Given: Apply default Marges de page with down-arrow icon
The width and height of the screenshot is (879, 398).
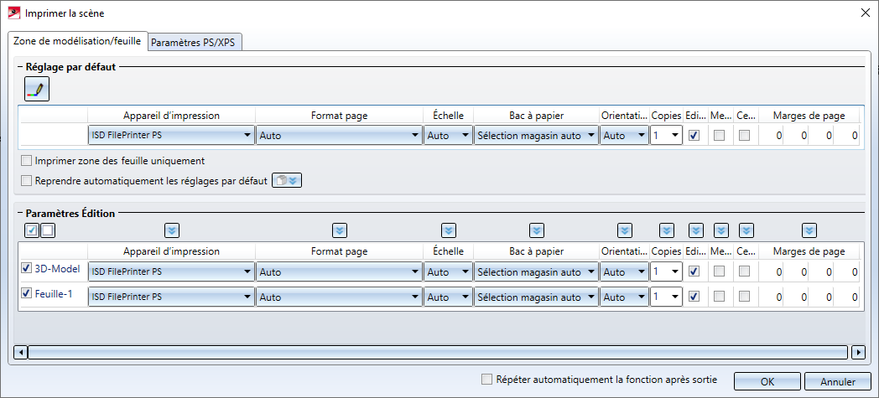Looking at the screenshot, I should (809, 230).
